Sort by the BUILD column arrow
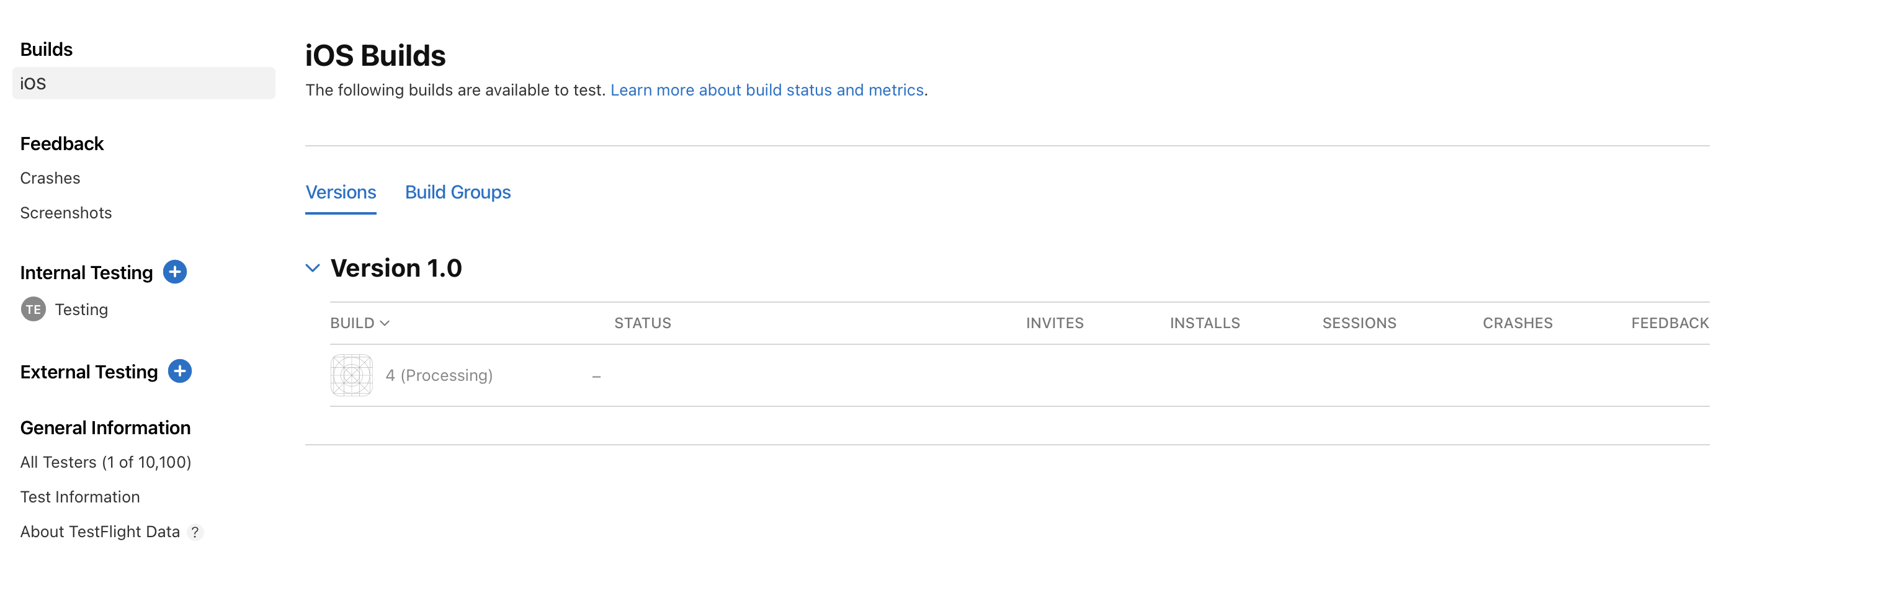Viewport: 1886px width, 593px height. 385,324
